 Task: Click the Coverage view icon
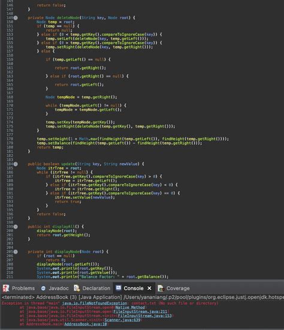[x=161, y=288]
